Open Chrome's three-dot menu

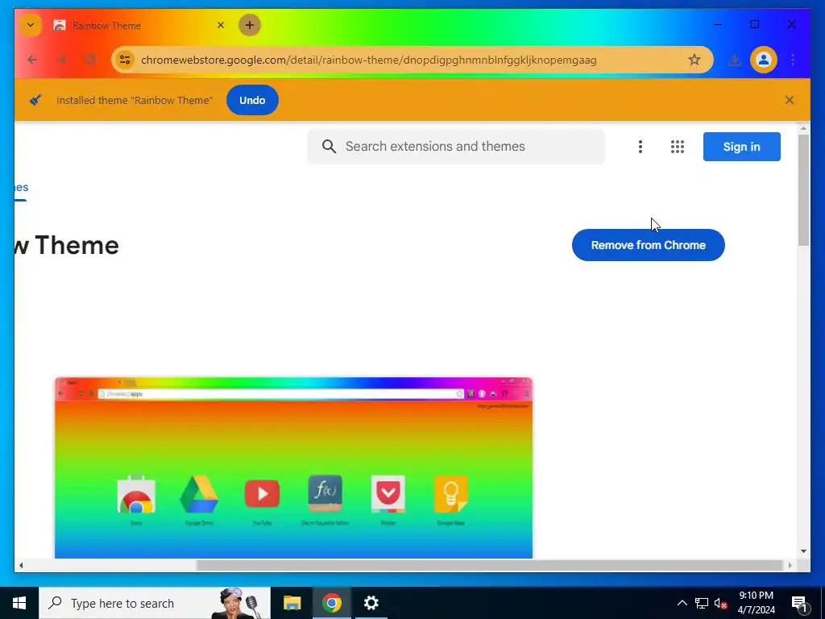coord(793,60)
